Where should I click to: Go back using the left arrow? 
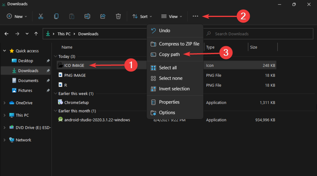click(x=6, y=34)
